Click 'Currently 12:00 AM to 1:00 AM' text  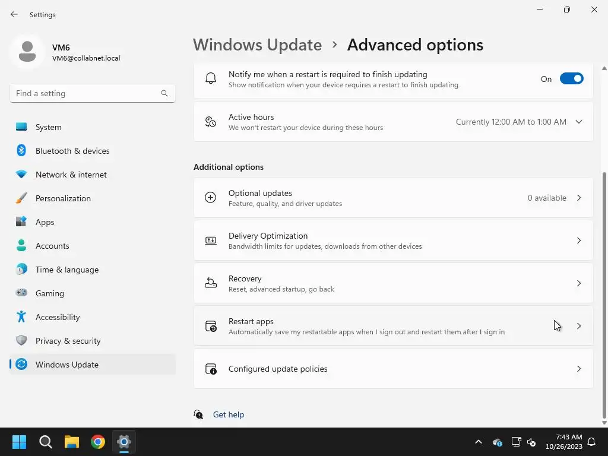pos(511,122)
